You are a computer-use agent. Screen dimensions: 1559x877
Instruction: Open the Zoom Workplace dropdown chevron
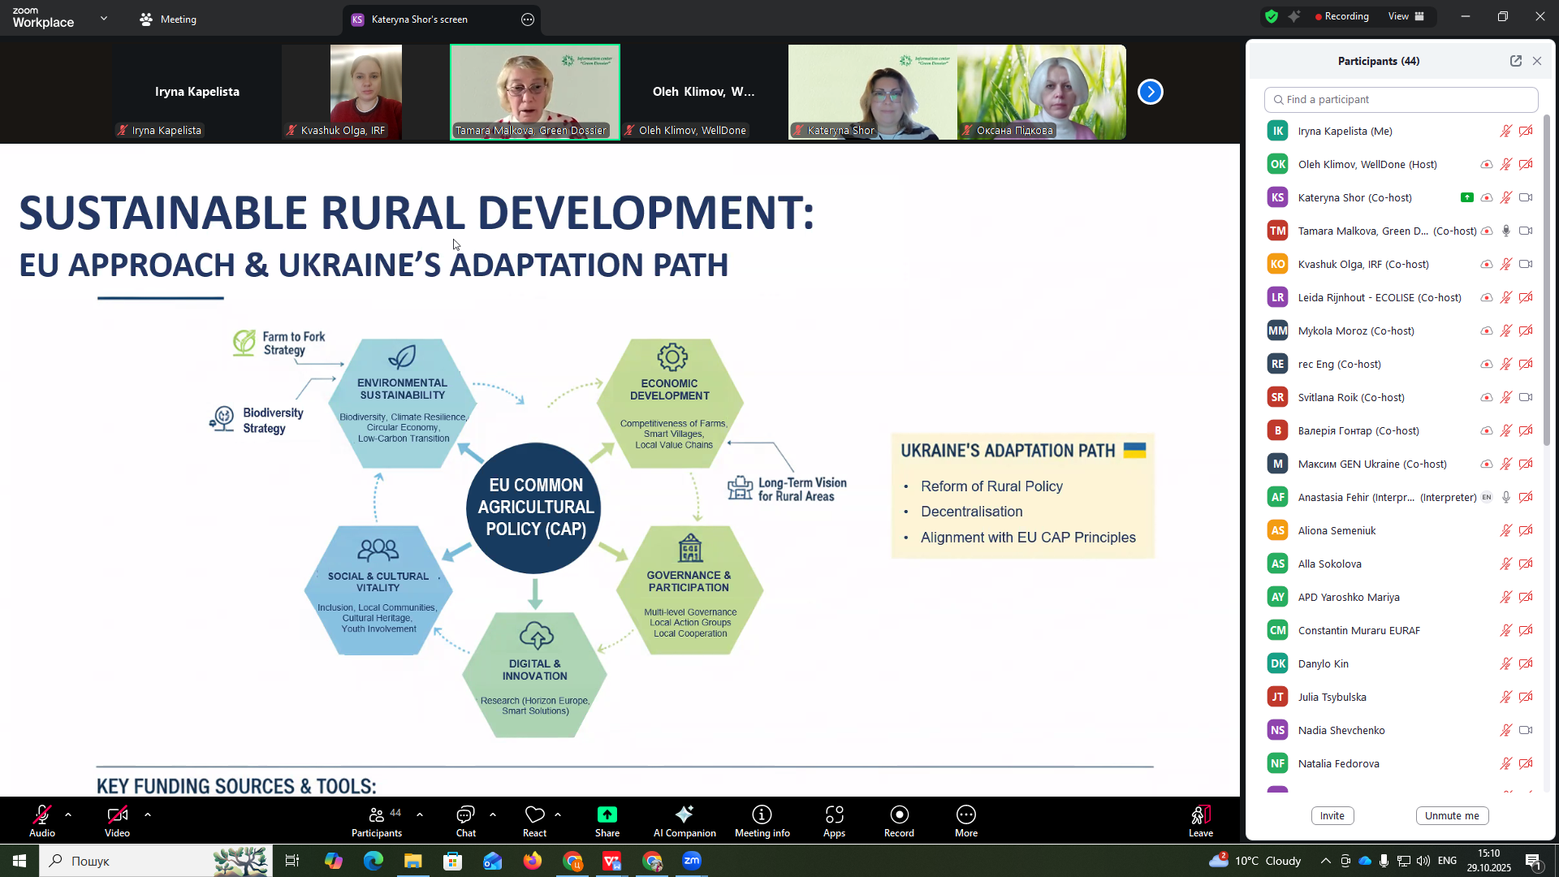(x=104, y=18)
